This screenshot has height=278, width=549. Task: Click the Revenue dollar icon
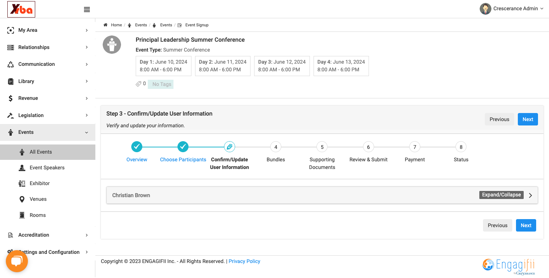(11, 98)
